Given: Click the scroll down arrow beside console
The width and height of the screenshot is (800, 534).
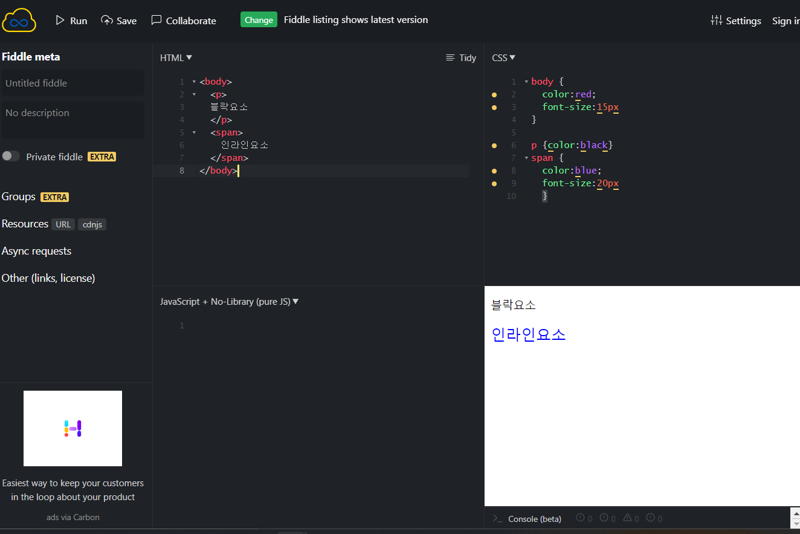Looking at the screenshot, I should [x=795, y=524].
